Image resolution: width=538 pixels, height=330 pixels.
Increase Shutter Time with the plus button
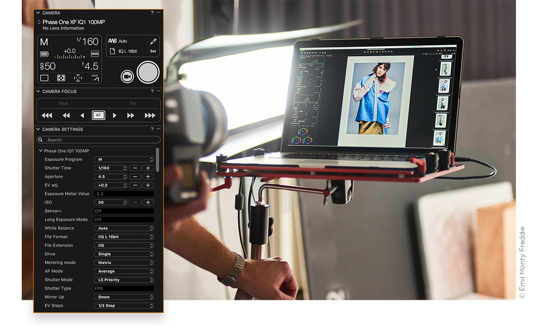(x=148, y=168)
